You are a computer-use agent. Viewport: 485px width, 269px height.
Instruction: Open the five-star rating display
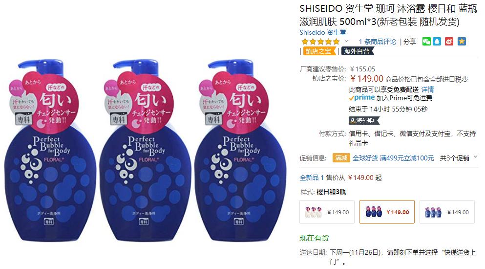(320, 42)
